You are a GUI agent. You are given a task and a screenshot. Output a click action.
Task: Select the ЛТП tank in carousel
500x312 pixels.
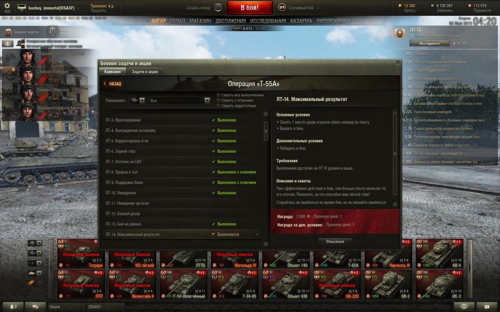(x=81, y=285)
